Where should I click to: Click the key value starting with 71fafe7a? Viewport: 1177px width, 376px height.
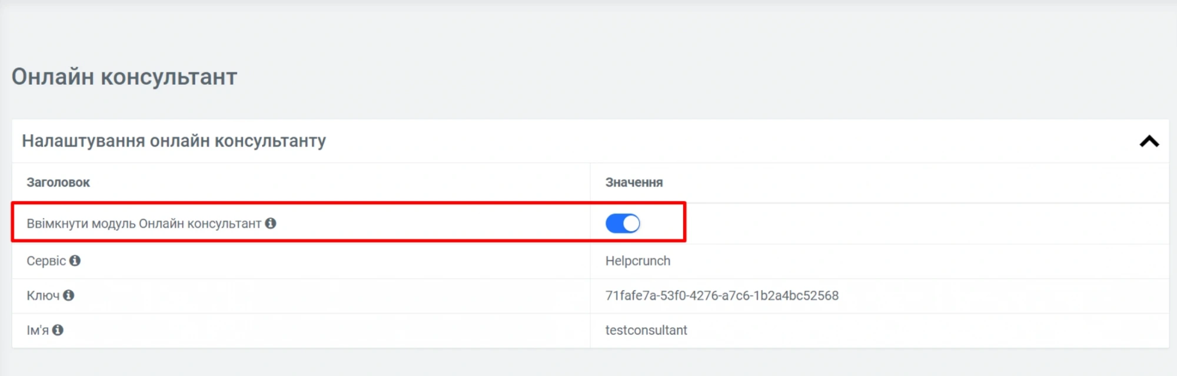point(722,295)
